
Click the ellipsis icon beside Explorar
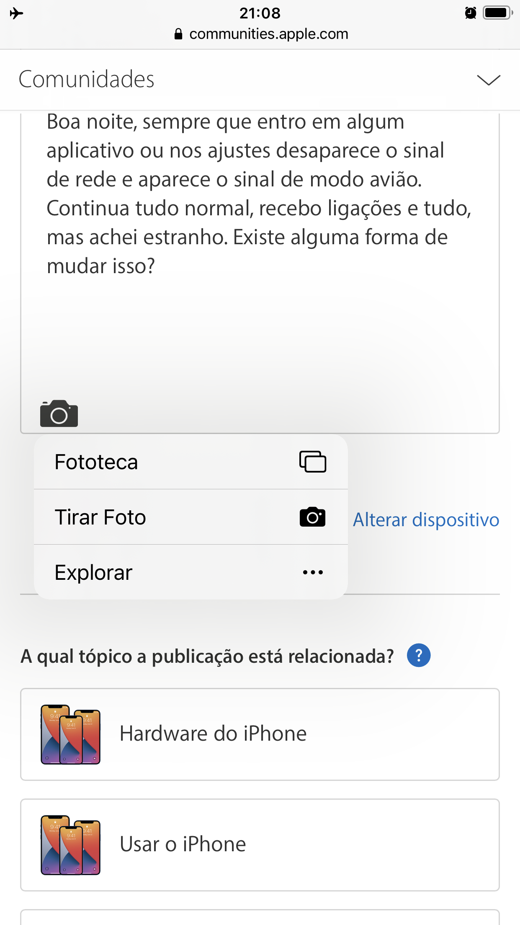312,572
